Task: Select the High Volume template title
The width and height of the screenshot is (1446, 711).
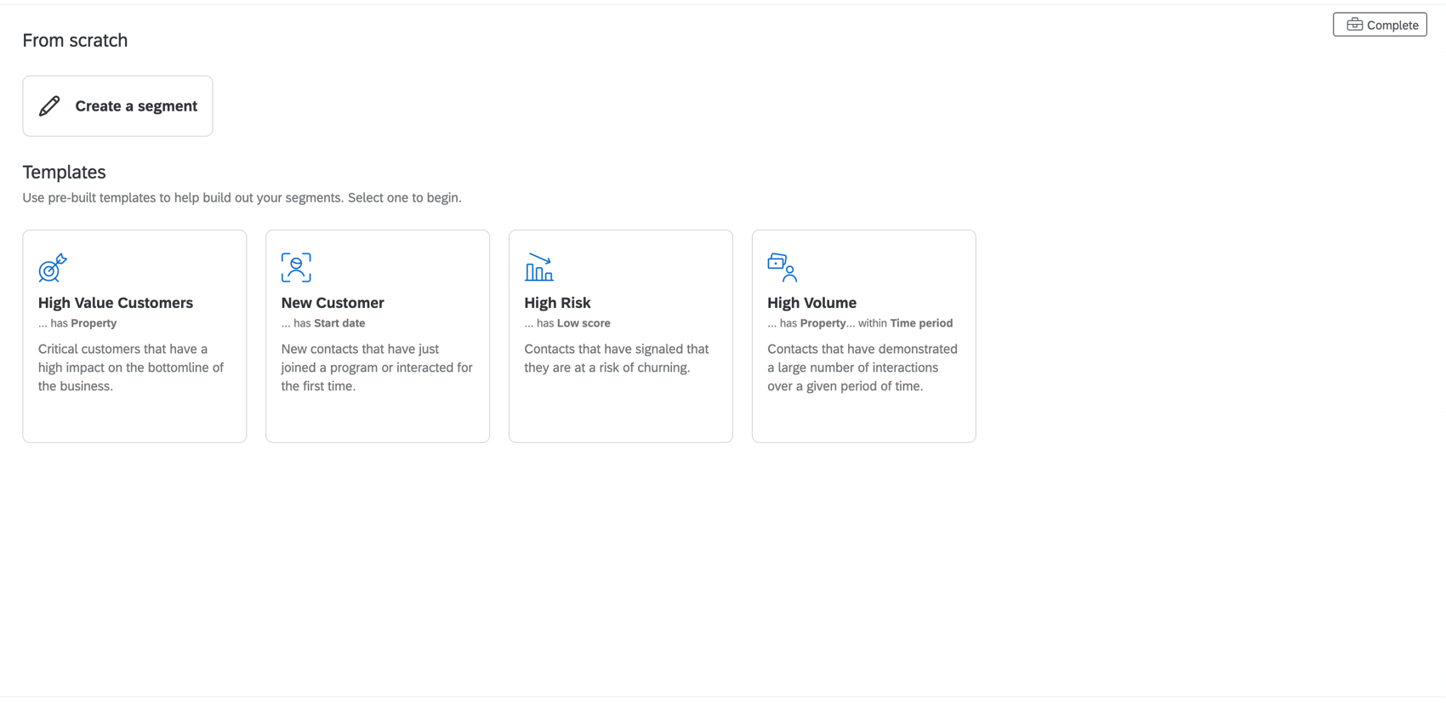Action: click(811, 303)
